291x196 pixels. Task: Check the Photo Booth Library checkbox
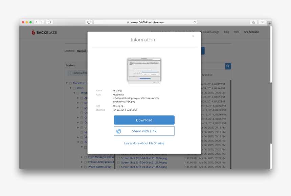pyautogui.click(x=85, y=167)
